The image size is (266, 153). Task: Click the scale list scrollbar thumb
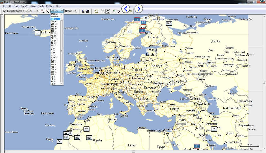[62, 51]
